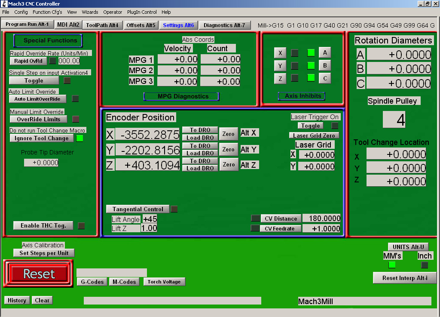Inhibit the Z axis
The image size is (440, 317).
coord(280,79)
